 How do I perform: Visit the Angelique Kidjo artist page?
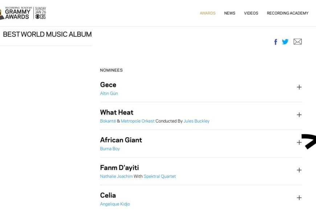(x=115, y=204)
